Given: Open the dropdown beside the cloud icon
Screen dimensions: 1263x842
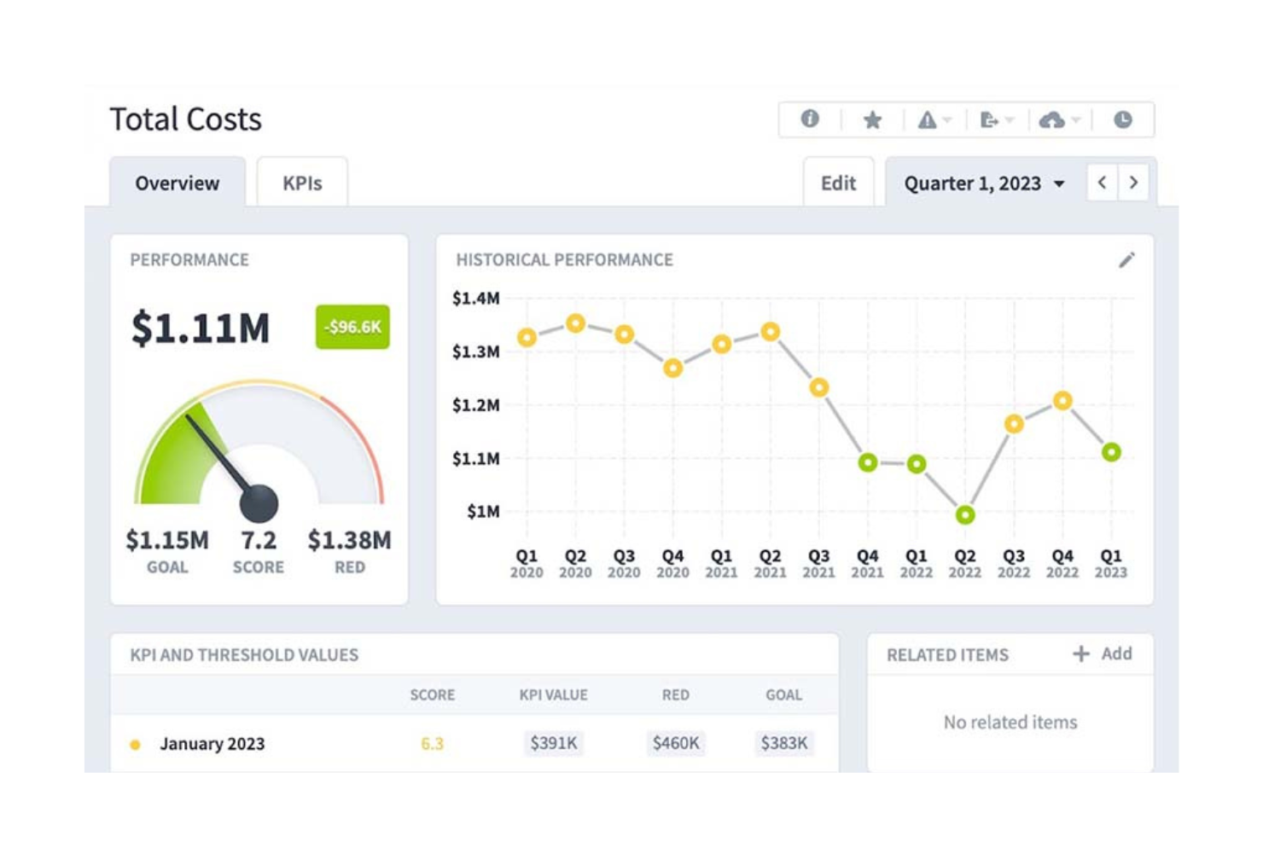Looking at the screenshot, I should coord(1077,119).
